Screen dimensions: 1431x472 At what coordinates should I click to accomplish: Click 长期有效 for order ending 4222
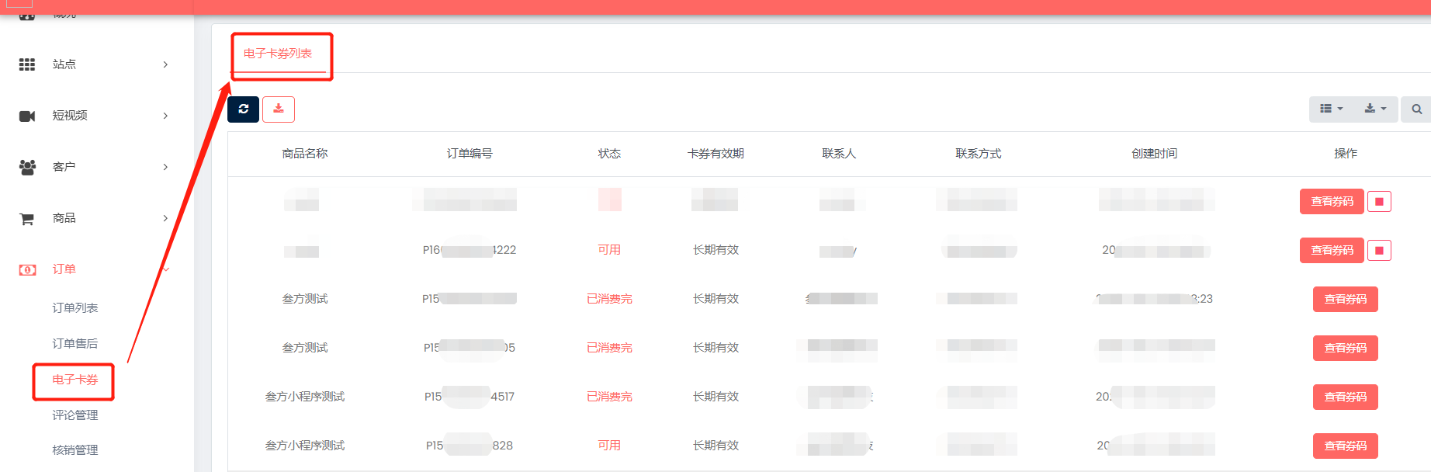pyautogui.click(x=715, y=250)
